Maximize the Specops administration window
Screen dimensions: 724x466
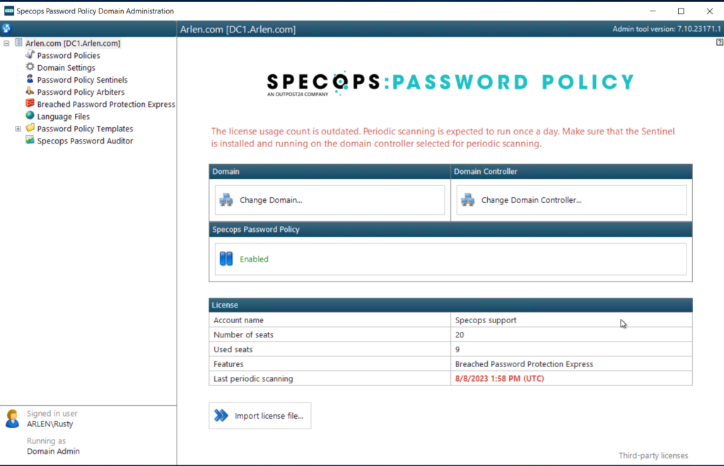[681, 11]
